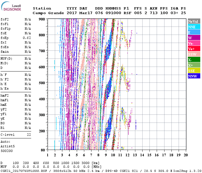
Task: Select the SSW legend swatch
Action: (194, 54)
